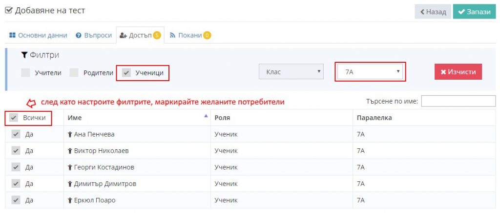The width and height of the screenshot is (500, 213).
Task: Click the checkmark icon beside the page title
Action: (9, 11)
